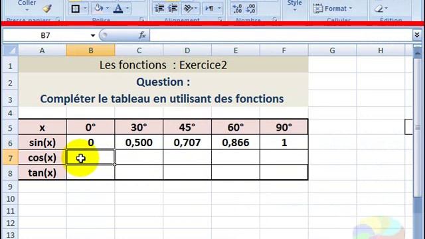Click the Clear eraser icon
This screenshot has height=239, width=425.
click(x=379, y=9)
